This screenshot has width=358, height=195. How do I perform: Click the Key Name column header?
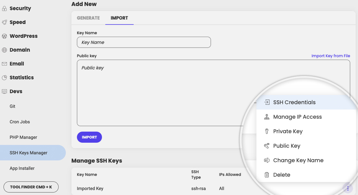pyautogui.click(x=87, y=174)
